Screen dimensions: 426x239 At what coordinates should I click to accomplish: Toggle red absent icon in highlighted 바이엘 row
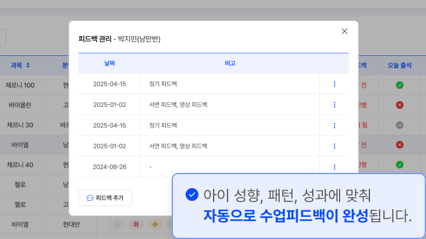coord(400,145)
